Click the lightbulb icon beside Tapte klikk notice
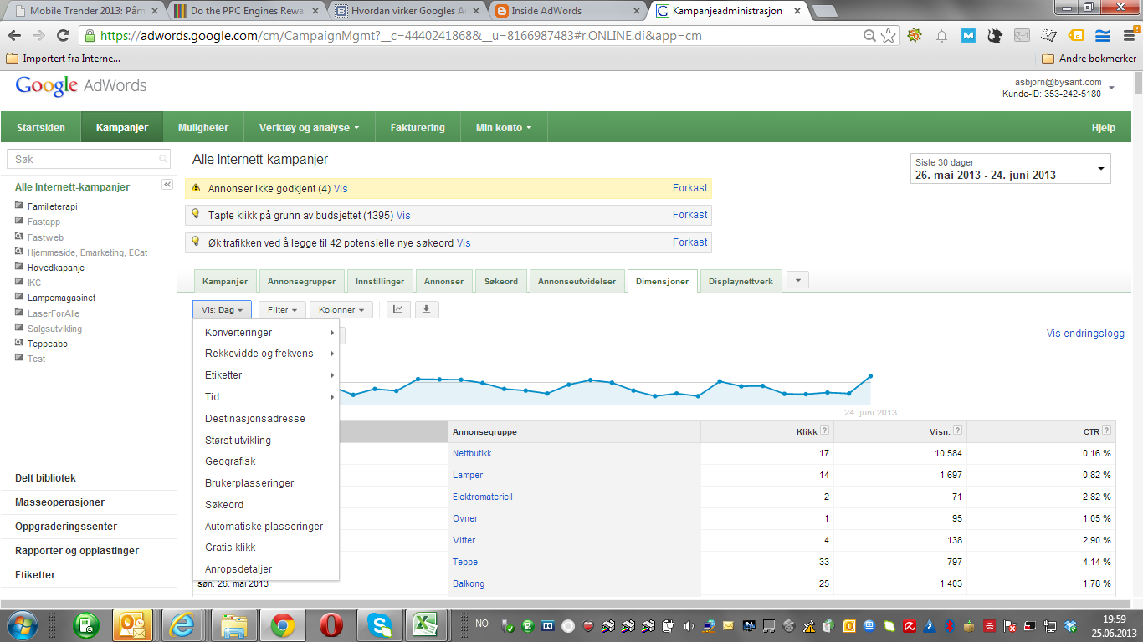The image size is (1143, 642). 196,214
